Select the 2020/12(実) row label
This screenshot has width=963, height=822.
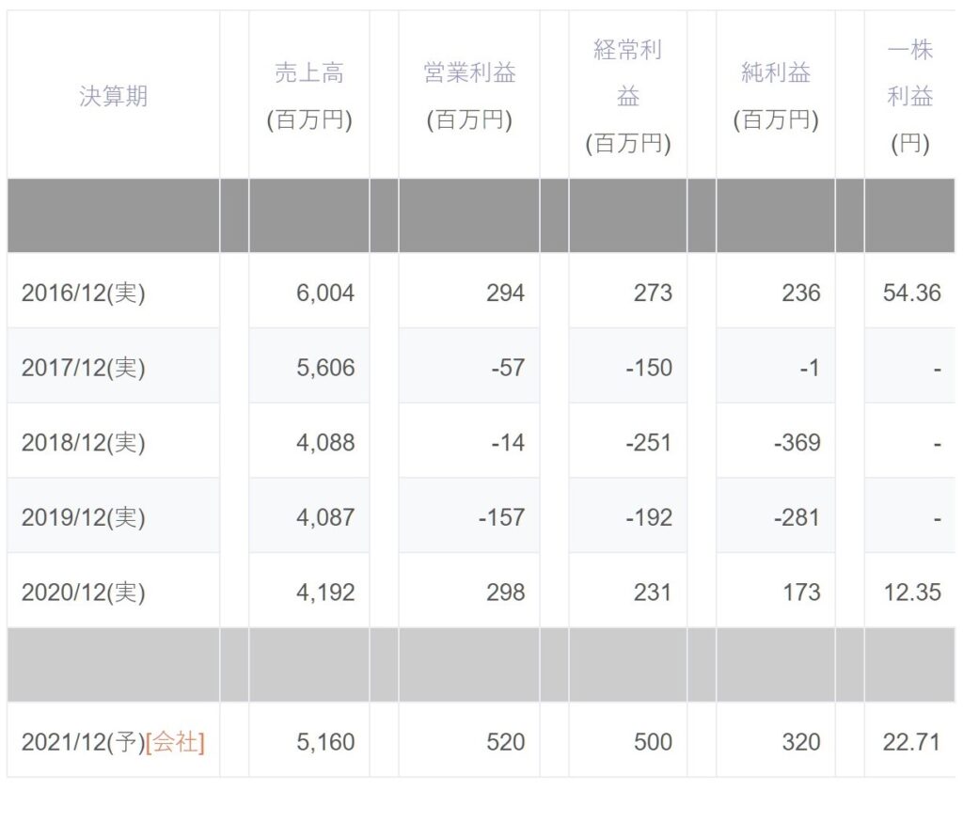click(84, 593)
